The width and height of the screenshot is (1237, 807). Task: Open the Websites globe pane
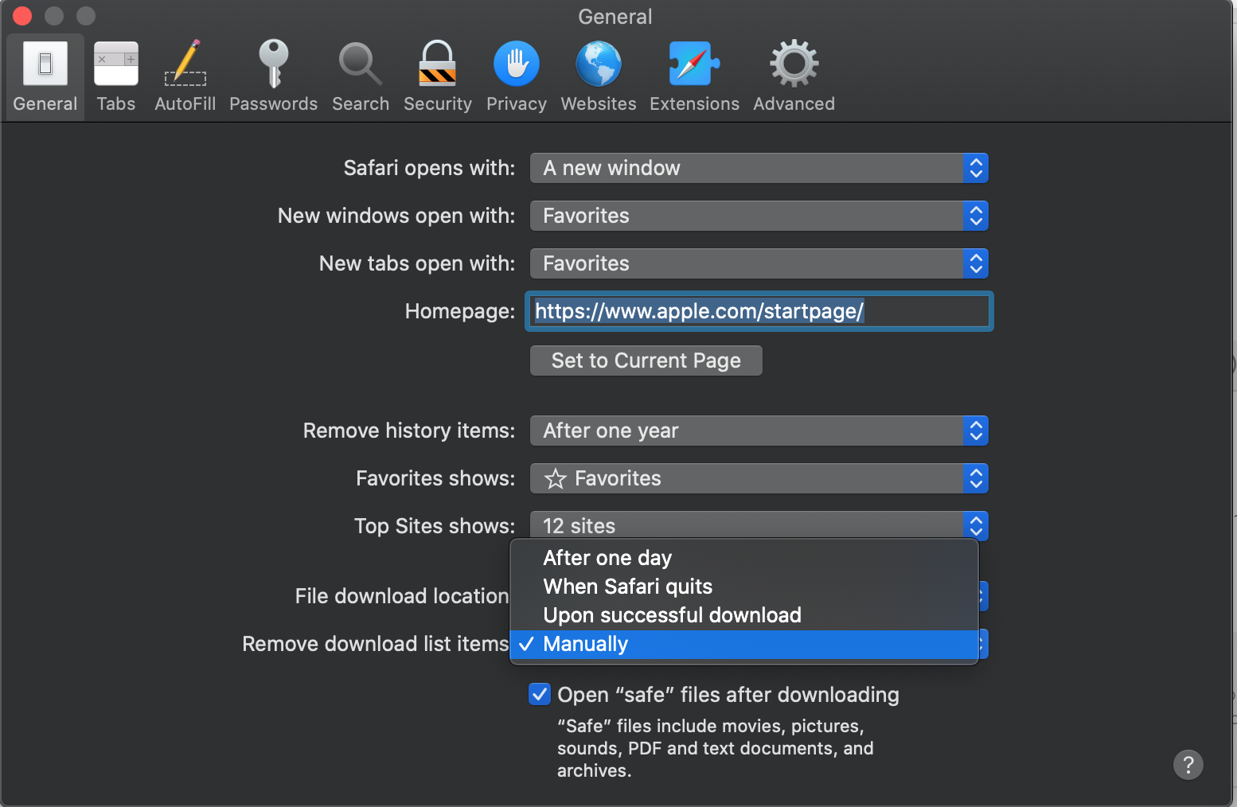pos(598,77)
